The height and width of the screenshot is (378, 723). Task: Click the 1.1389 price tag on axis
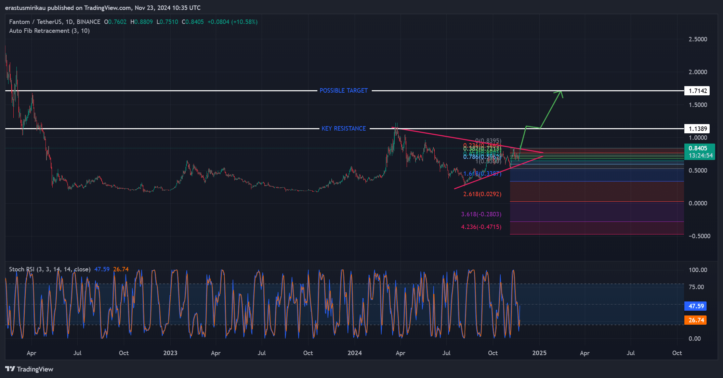coord(697,129)
